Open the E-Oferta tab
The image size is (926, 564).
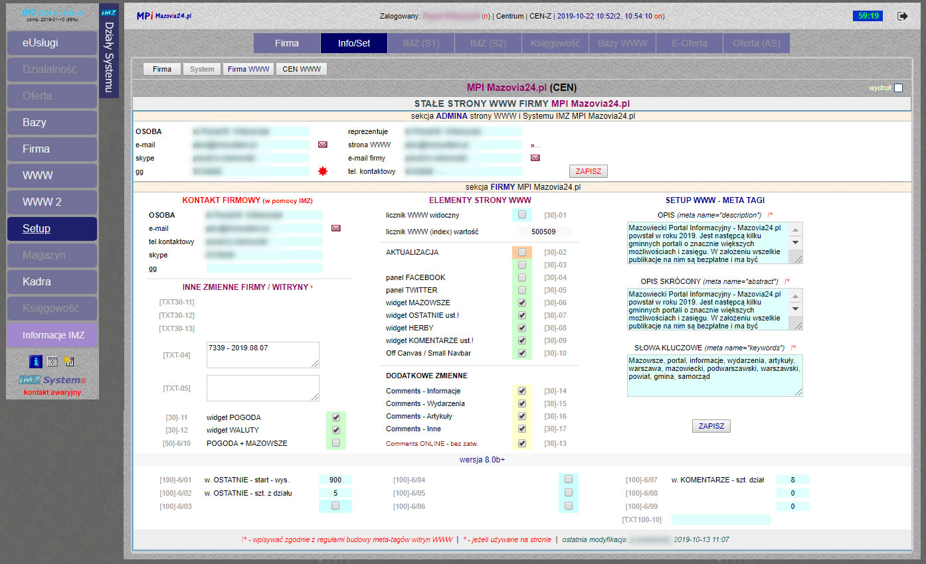[690, 43]
